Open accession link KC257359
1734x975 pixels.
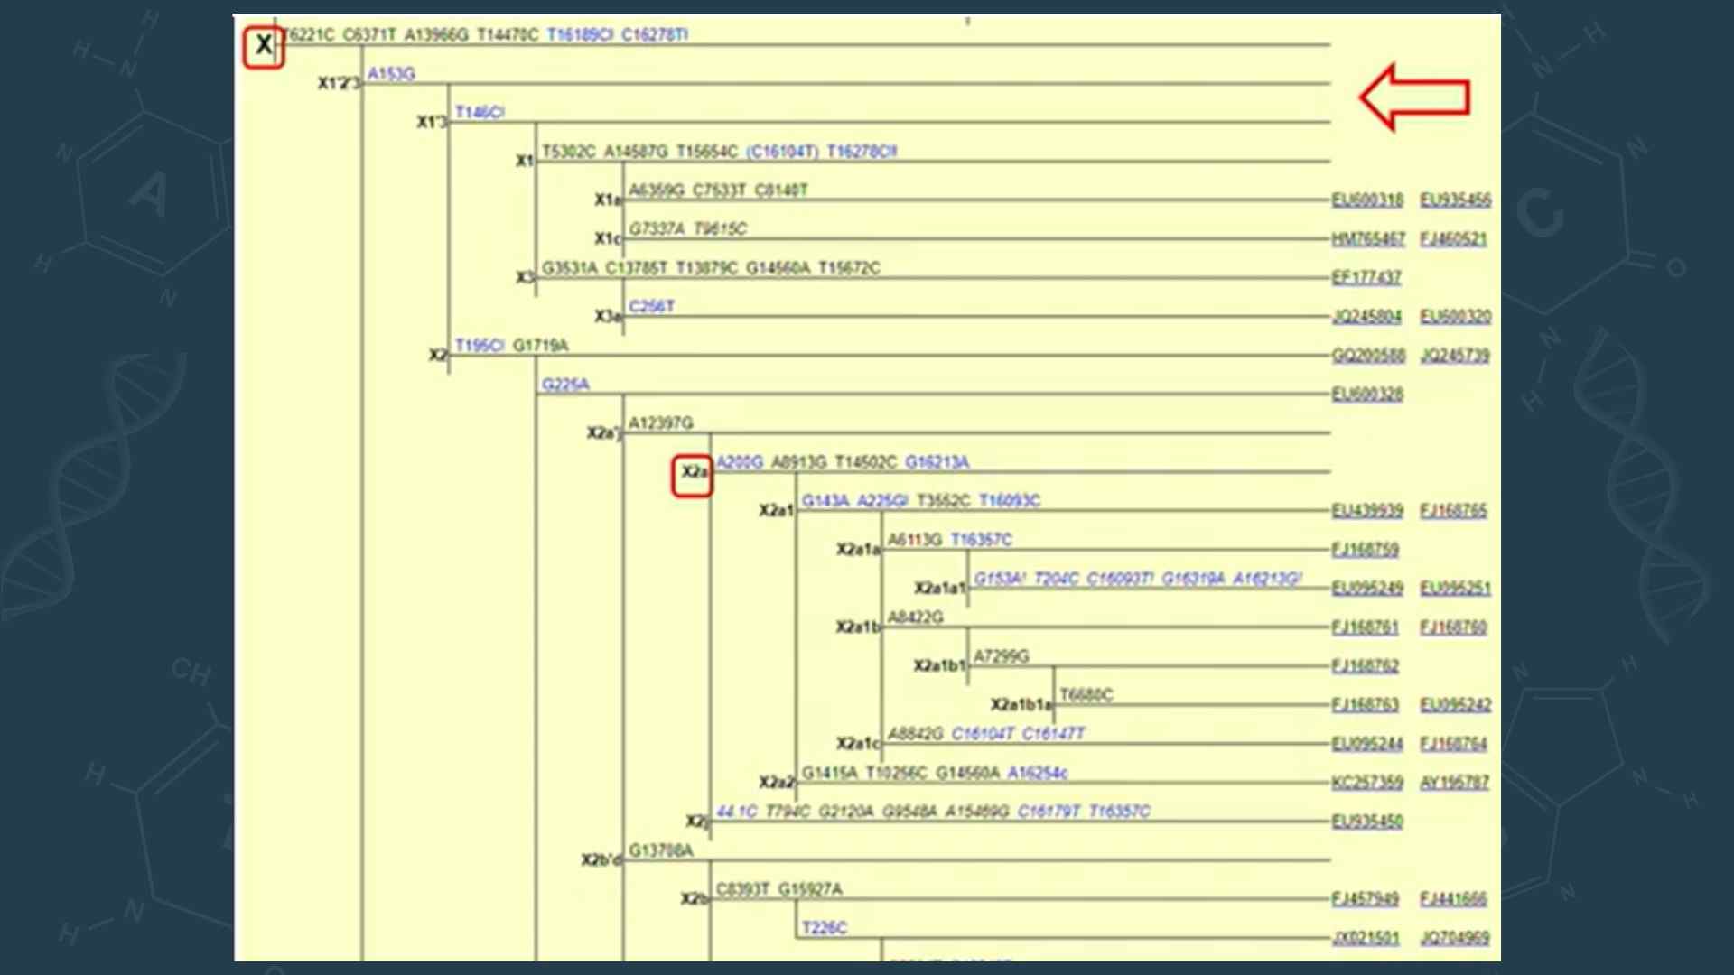click(1366, 783)
